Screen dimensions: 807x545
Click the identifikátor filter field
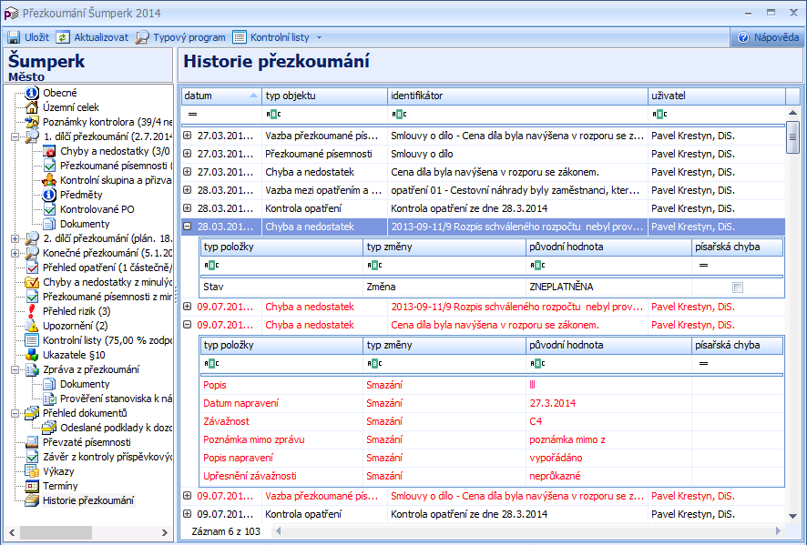tap(517, 114)
